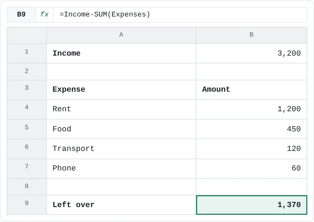Select the cell with value 3,200
The width and height of the screenshot is (314, 222).
[x=251, y=53]
